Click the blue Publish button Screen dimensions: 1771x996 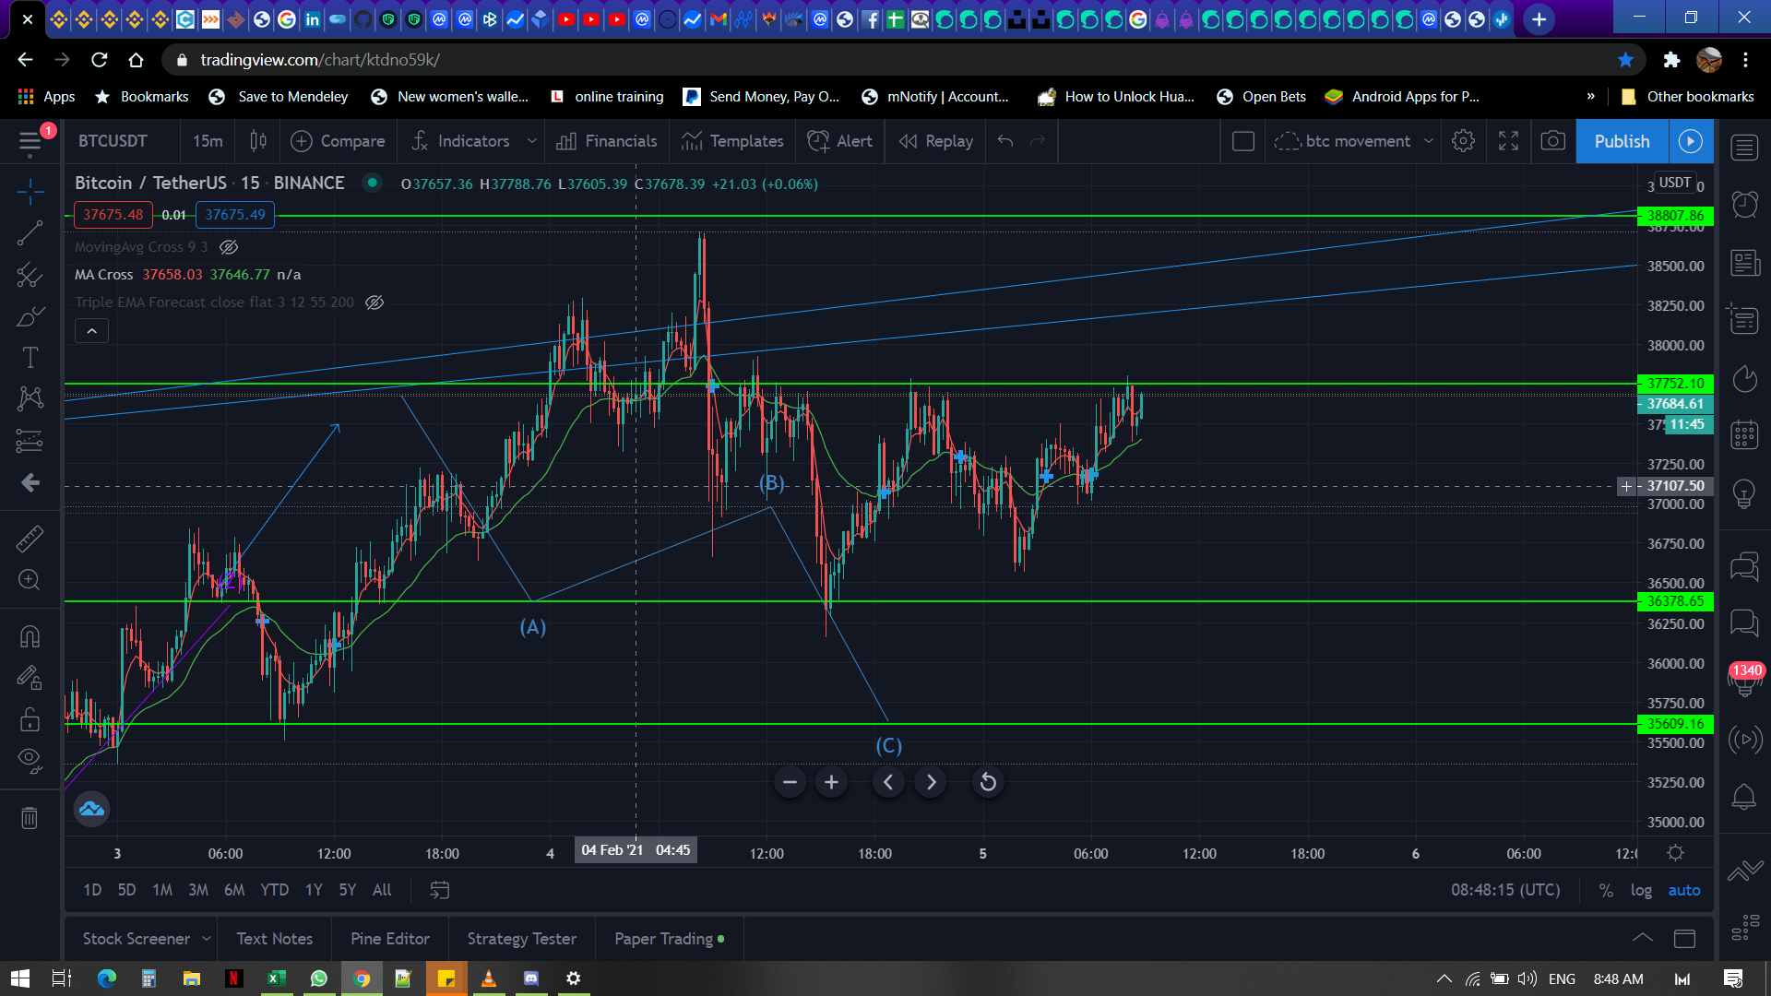point(1622,141)
